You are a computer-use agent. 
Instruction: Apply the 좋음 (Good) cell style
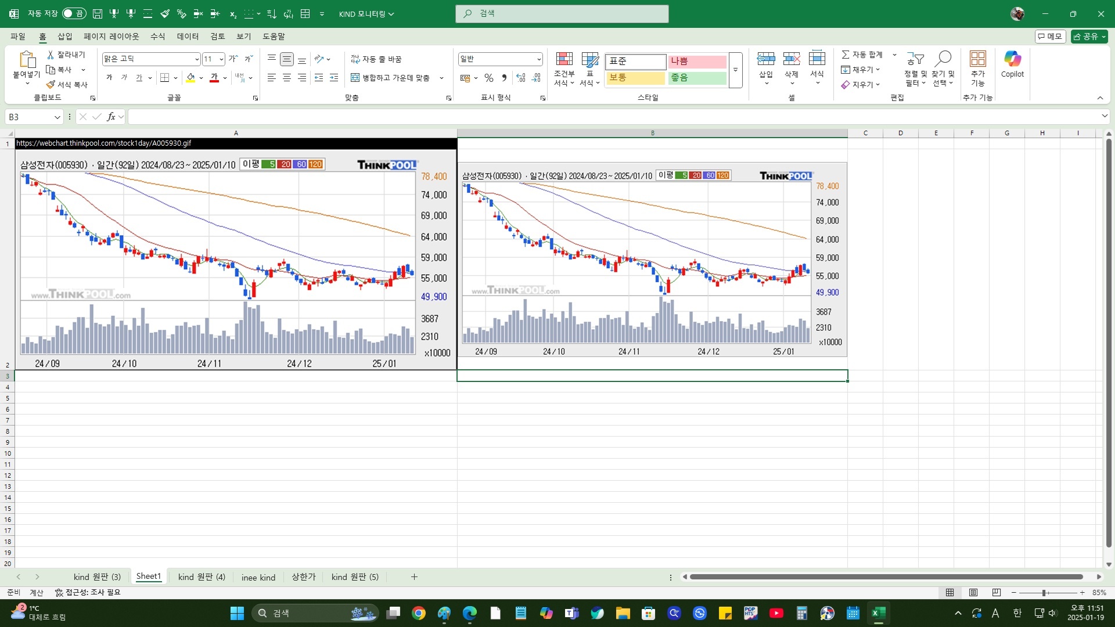(697, 78)
